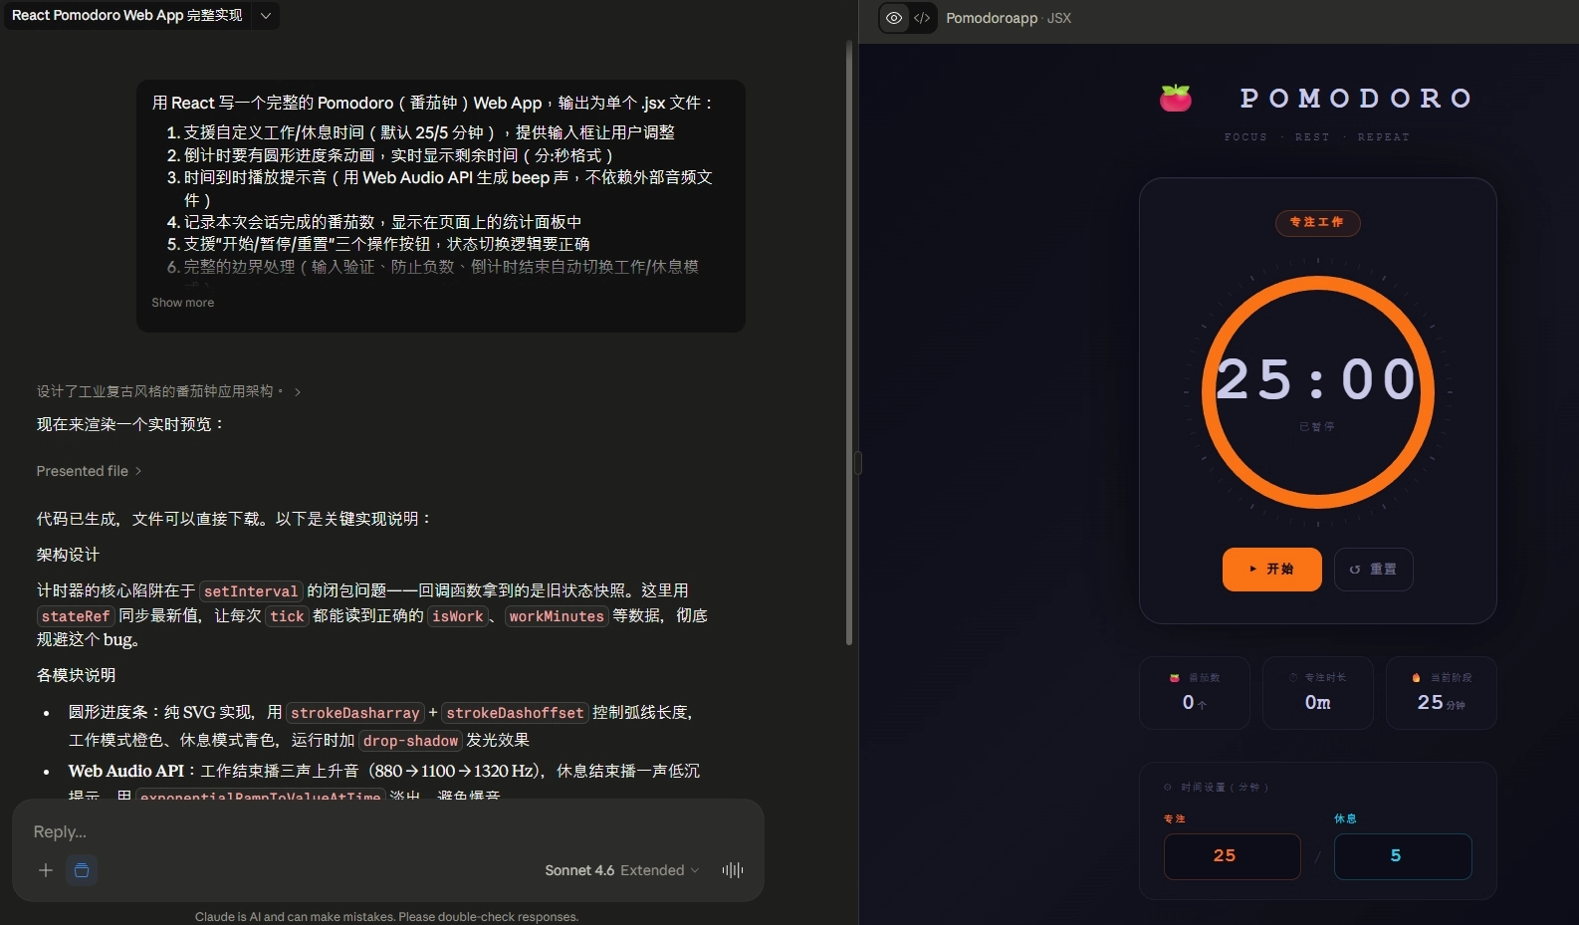Click the setInterval inline code text
The height and width of the screenshot is (925, 1579).
251,591
